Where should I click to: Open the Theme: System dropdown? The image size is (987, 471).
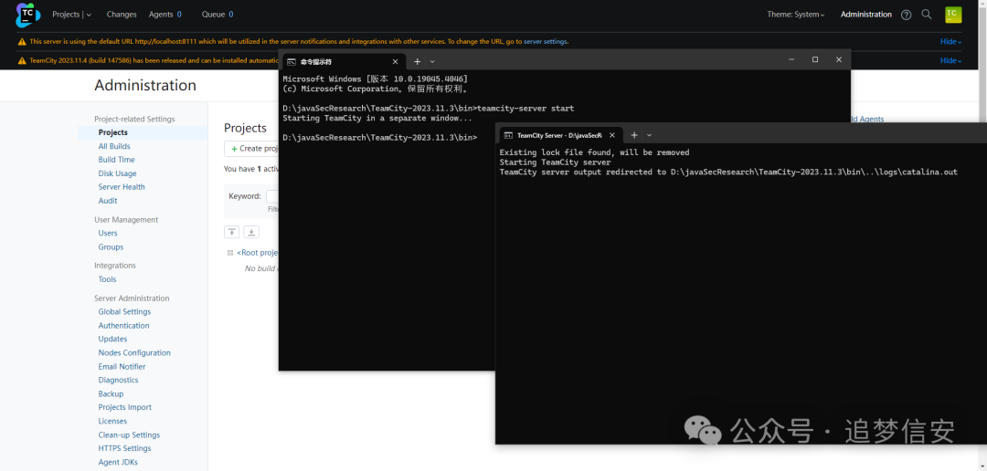pyautogui.click(x=795, y=15)
